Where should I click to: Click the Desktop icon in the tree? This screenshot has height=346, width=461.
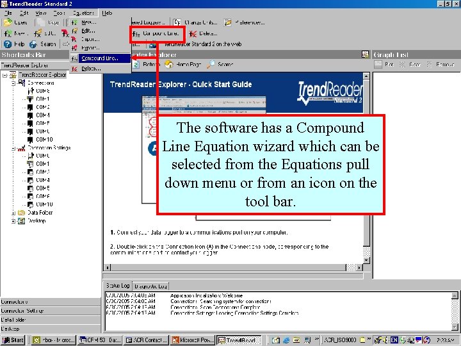pyautogui.click(x=22, y=221)
